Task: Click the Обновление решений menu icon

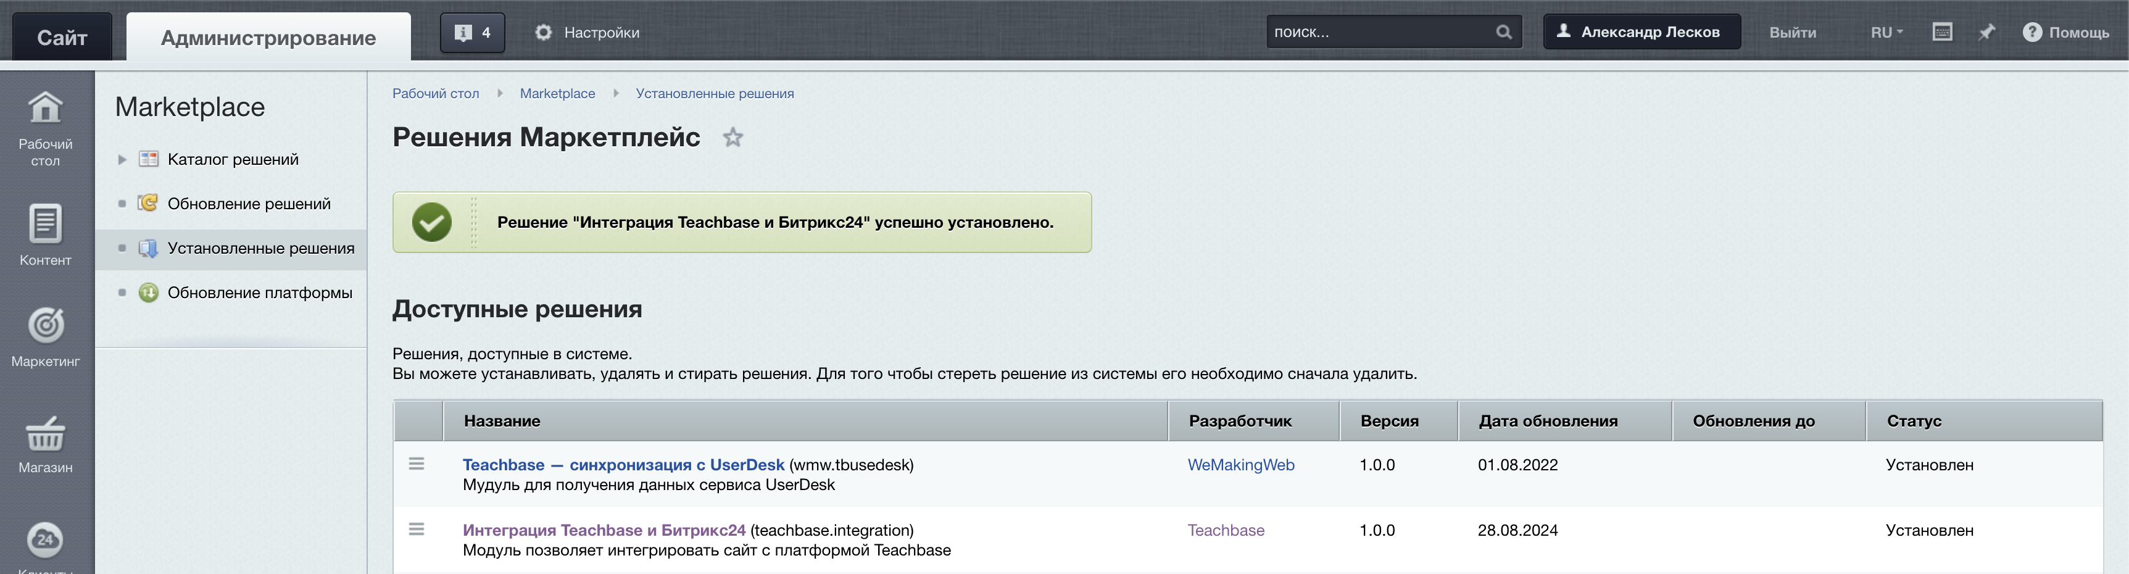Action: 148,202
